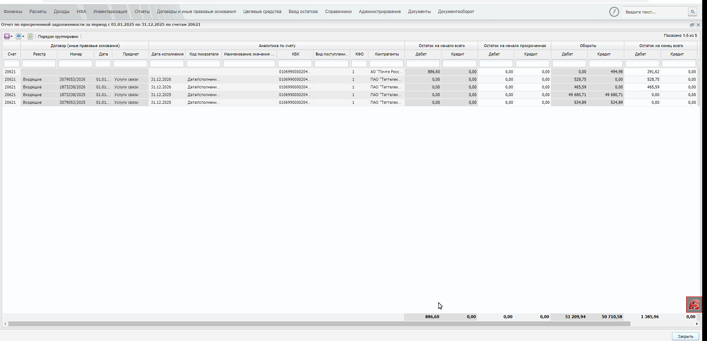Click the horizontal scrollbar right arrow
This screenshot has width=707, height=341.
click(x=697, y=324)
